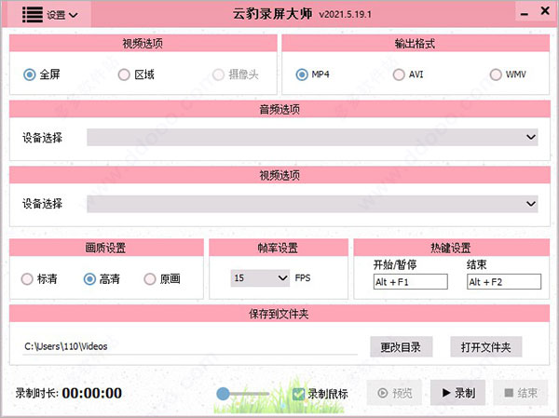Click the slider handle beside 录制鼠标
Viewport: 559px width, 418px height.
[x=224, y=394]
